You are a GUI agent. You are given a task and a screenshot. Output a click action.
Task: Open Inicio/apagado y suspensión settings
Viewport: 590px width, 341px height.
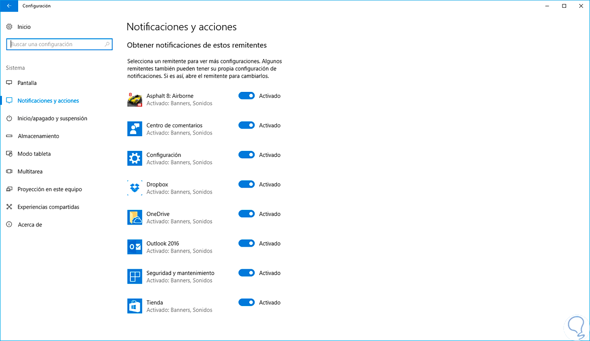pyautogui.click(x=52, y=118)
